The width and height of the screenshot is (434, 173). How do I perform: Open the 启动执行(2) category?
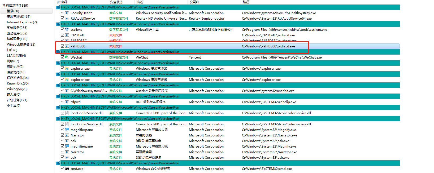[x=15, y=66]
